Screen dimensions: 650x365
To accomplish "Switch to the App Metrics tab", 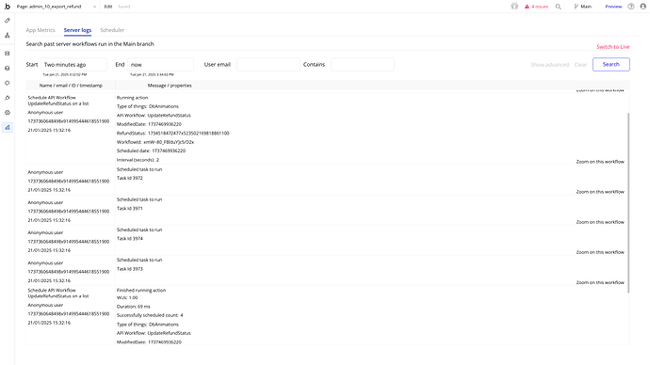I will click(x=41, y=30).
